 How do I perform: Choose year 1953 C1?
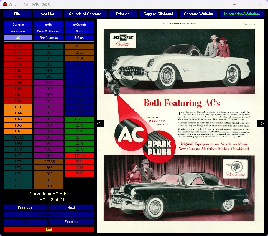click(18, 46)
